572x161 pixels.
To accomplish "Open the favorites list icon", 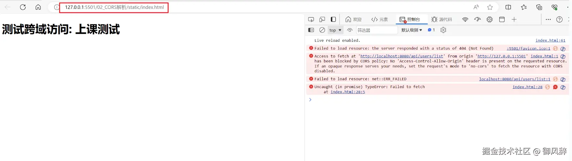I will click(524, 7).
